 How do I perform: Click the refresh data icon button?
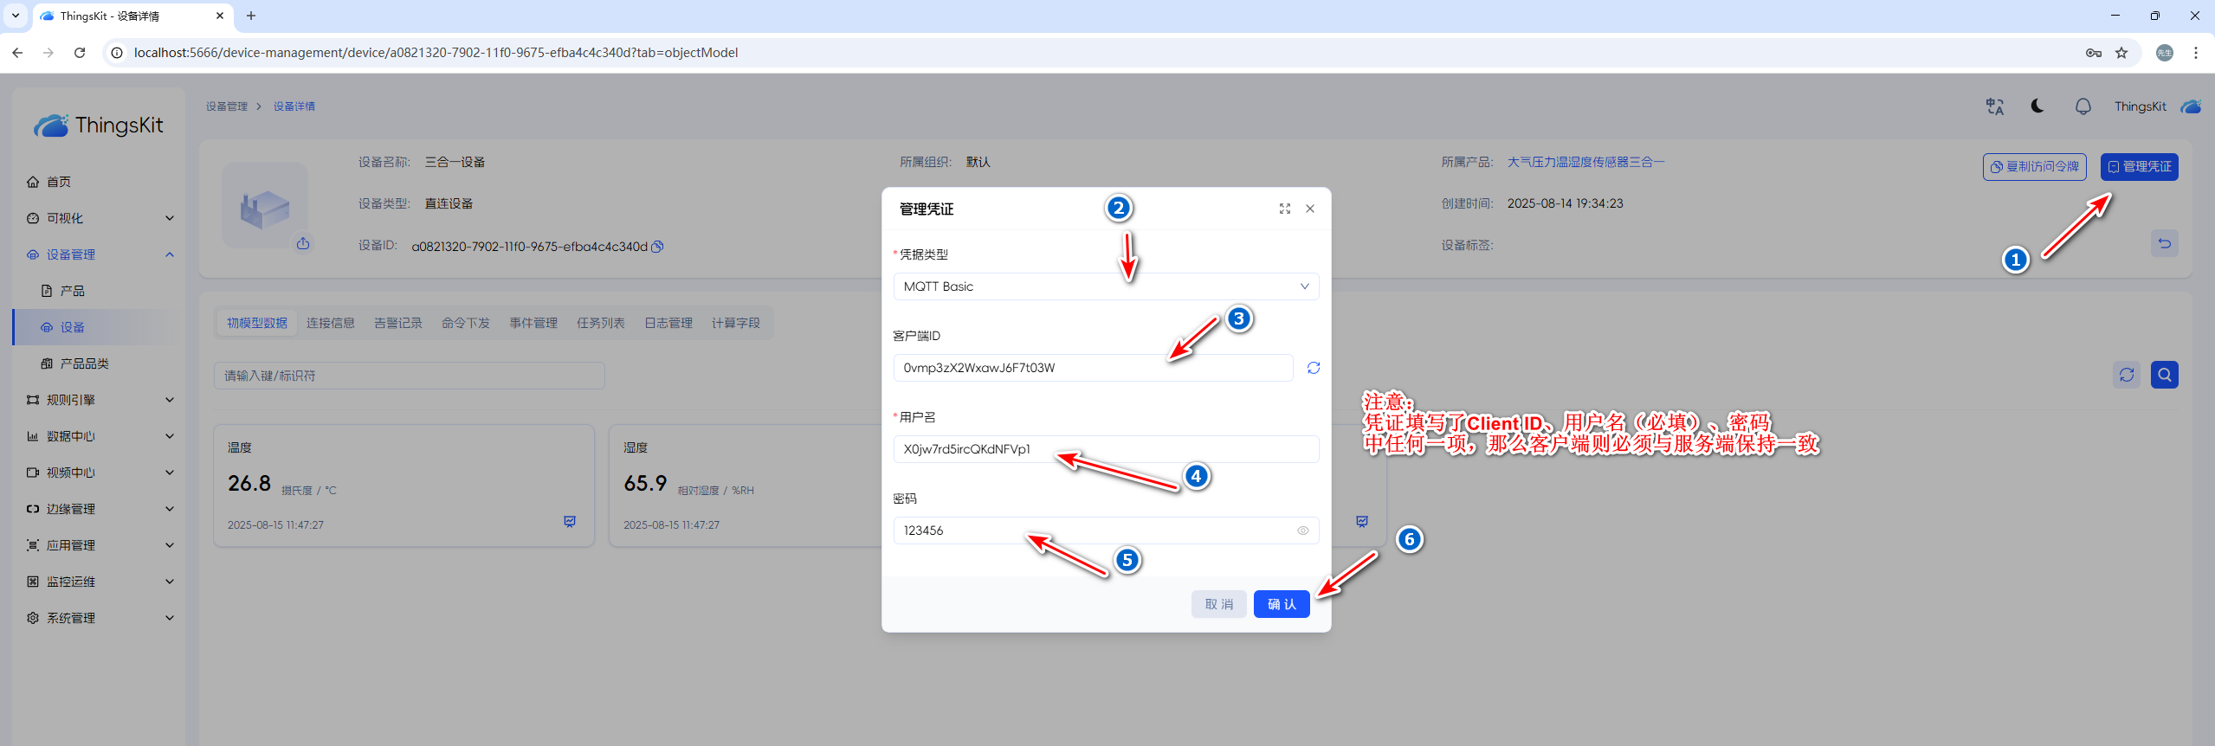pos(2127,375)
